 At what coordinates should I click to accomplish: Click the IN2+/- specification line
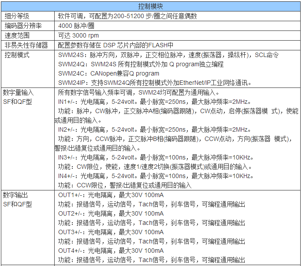point(154,129)
